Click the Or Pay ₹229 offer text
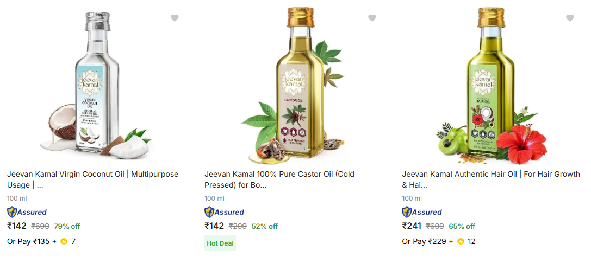Viewport: 591px width, 270px height. [424, 241]
